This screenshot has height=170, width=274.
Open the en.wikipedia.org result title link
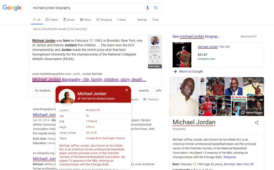44,159
